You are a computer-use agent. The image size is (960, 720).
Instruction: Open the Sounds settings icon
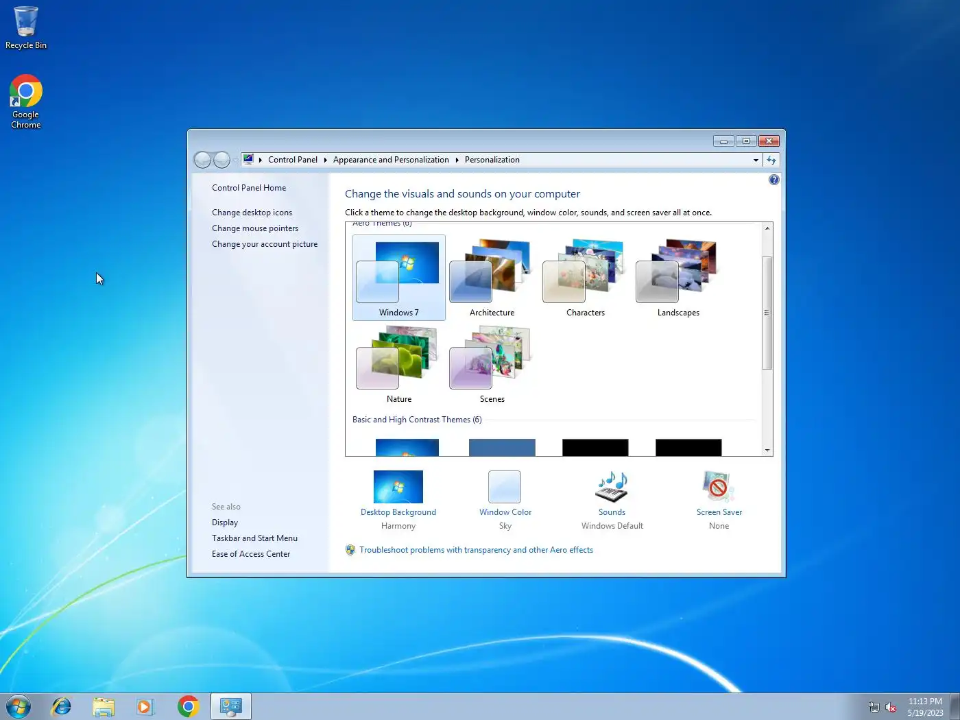[x=612, y=487]
